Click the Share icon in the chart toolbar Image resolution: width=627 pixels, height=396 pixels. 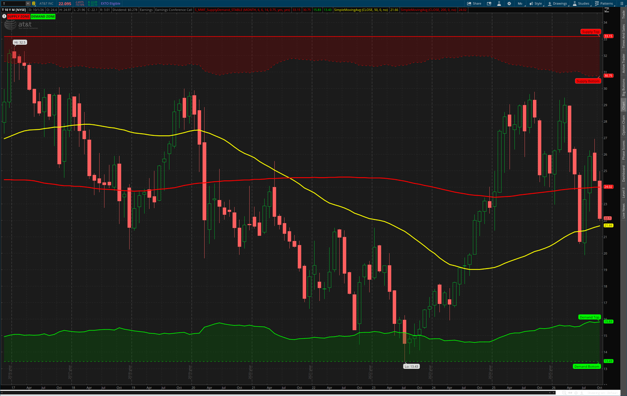(474, 4)
